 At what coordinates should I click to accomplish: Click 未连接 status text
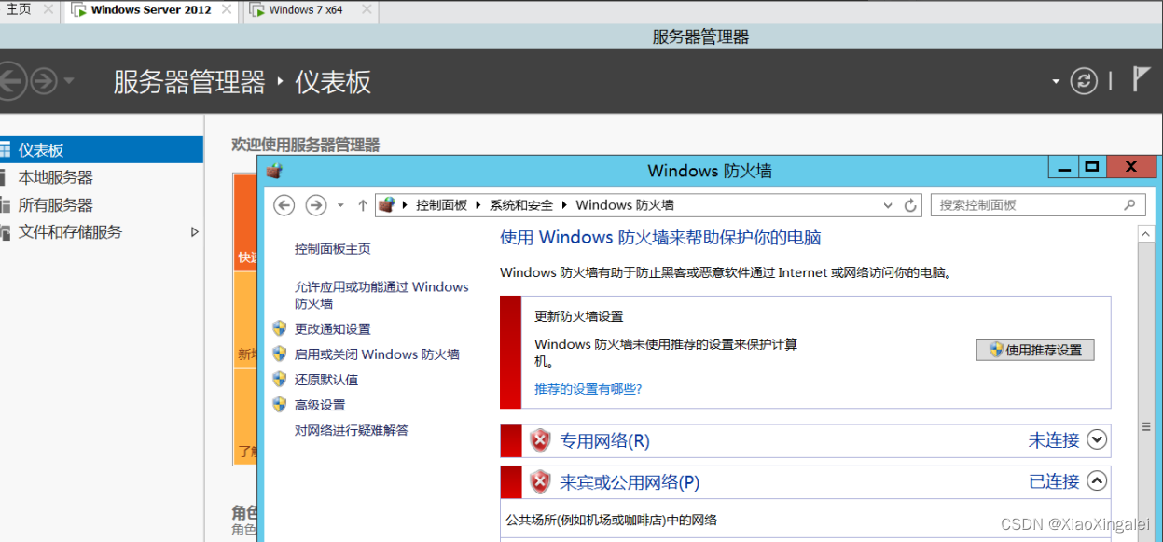[x=1054, y=440]
